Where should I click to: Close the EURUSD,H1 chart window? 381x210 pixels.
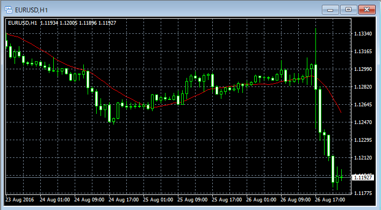pos(366,10)
